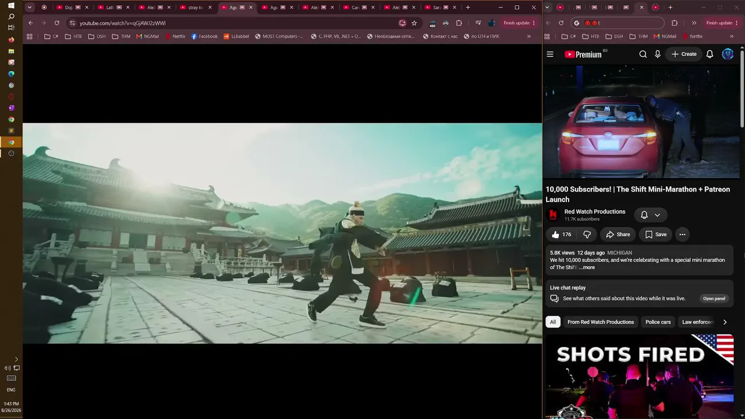745x419 pixels.
Task: Open File Explorer from the taskbar
Action: pyautogui.click(x=11, y=51)
